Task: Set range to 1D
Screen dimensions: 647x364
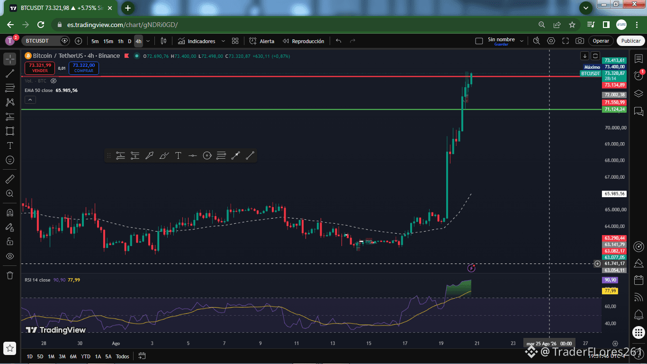Action: pyautogui.click(x=30, y=356)
